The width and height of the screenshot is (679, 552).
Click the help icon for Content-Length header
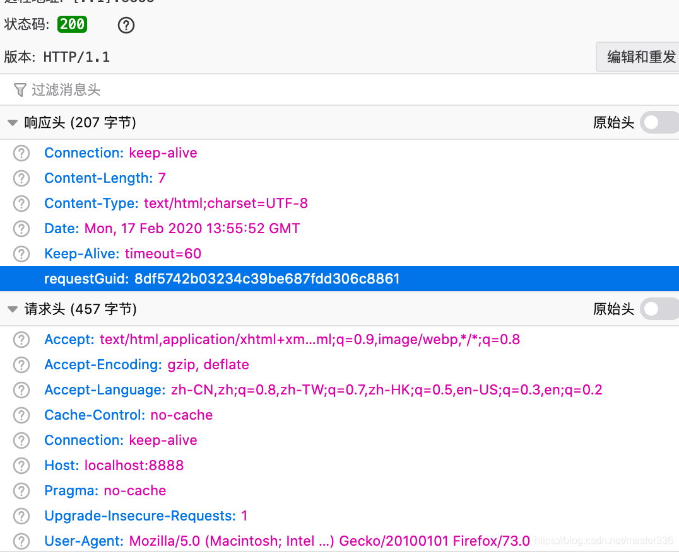pyautogui.click(x=21, y=178)
